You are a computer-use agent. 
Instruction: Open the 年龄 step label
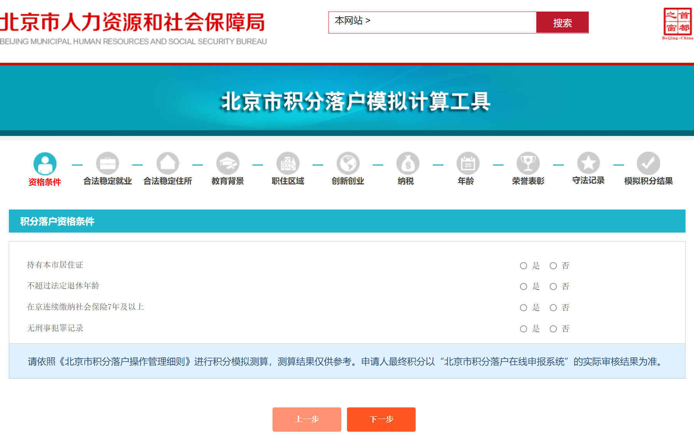click(466, 181)
